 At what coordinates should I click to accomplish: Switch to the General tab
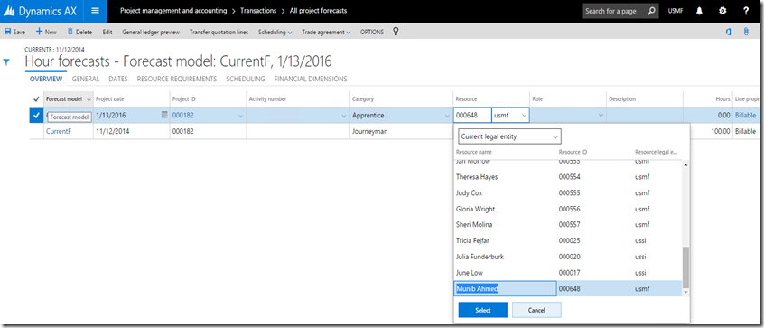click(x=86, y=79)
